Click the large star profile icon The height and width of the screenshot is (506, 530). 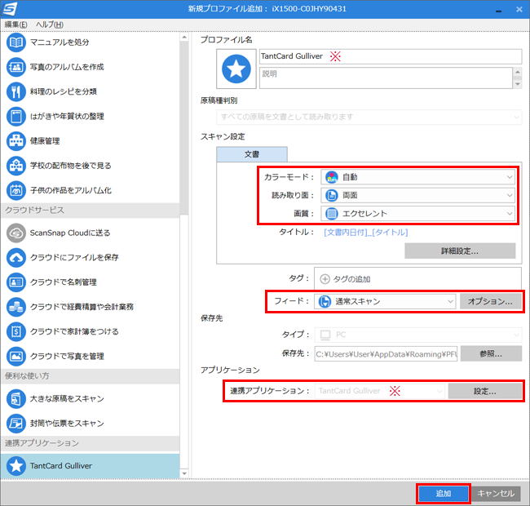tap(236, 69)
